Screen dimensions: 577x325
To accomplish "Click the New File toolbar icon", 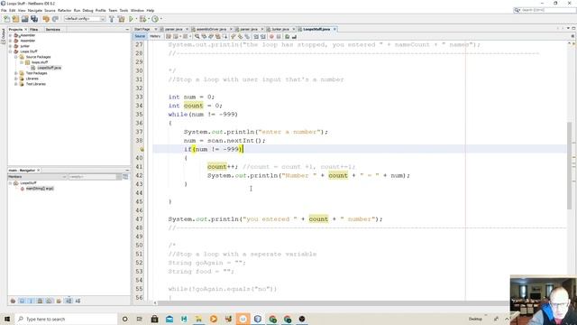I will point(6,19).
